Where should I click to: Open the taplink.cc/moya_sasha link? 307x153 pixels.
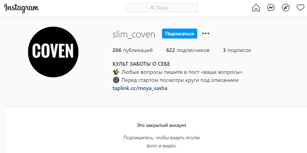pos(140,88)
